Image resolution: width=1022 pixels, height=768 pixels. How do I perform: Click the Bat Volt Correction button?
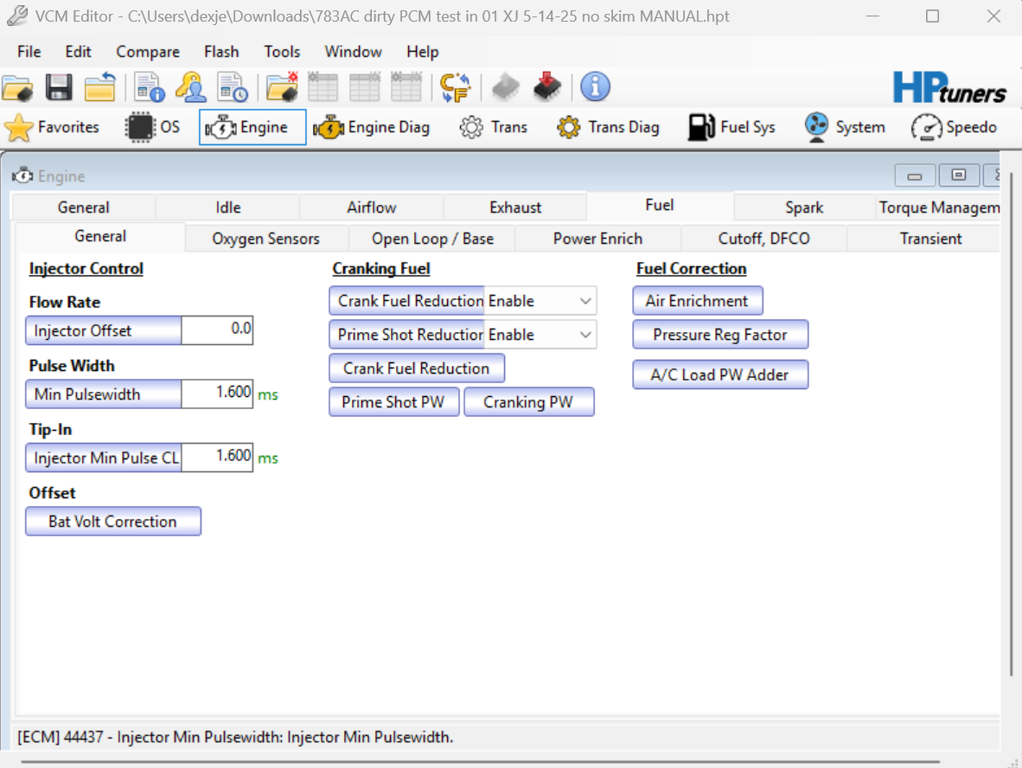(112, 522)
